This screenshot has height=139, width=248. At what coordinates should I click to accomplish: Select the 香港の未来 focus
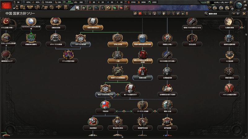pos(143,74)
